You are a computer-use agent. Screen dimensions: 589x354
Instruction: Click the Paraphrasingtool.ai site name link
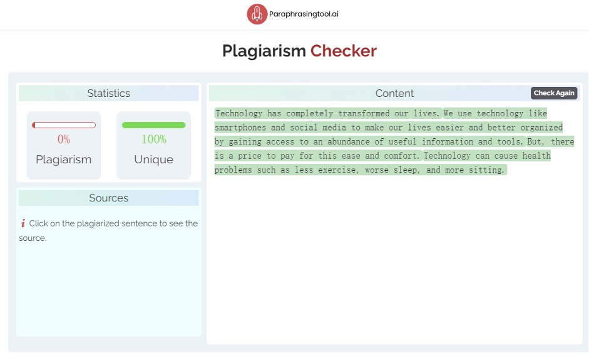tap(304, 14)
